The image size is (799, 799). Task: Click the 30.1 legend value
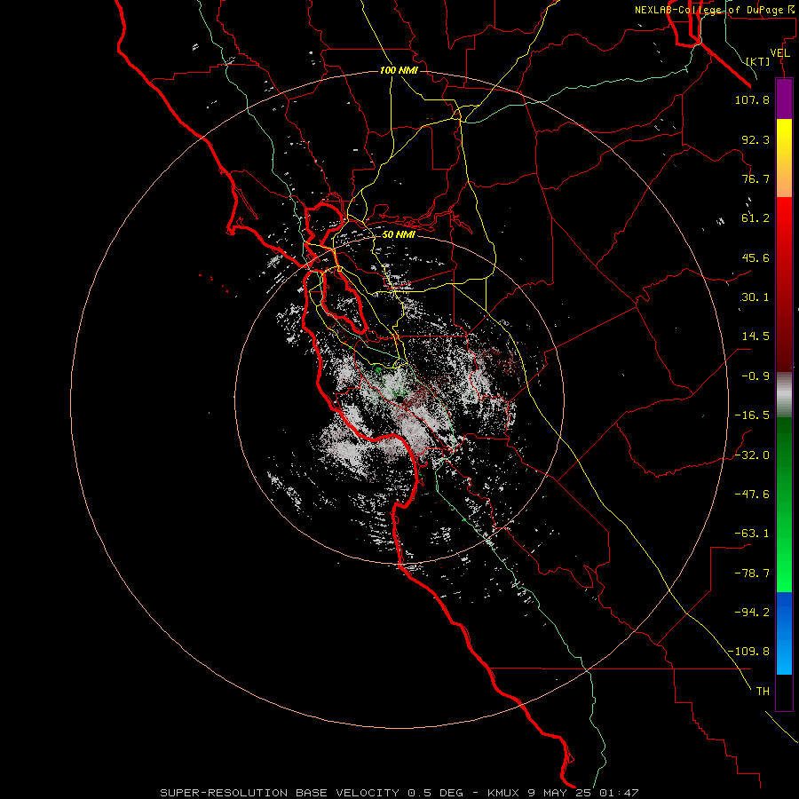tap(755, 297)
